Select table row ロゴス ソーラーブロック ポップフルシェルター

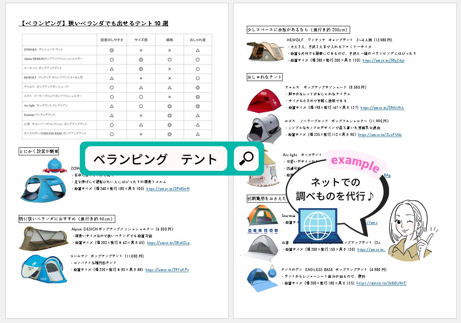click(117, 97)
